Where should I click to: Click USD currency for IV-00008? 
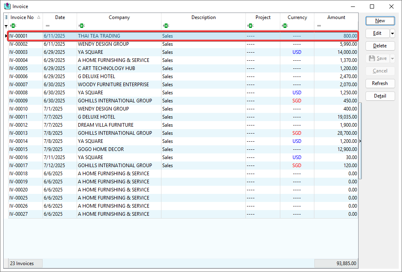click(297, 93)
